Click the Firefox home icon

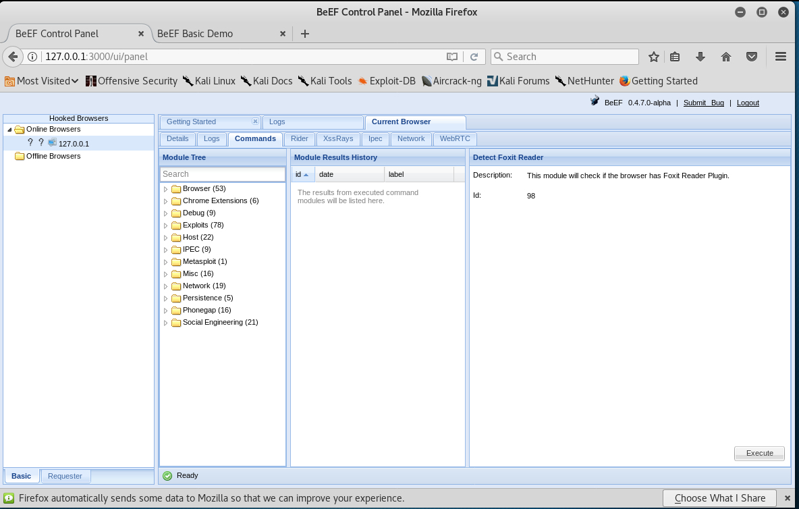point(726,57)
